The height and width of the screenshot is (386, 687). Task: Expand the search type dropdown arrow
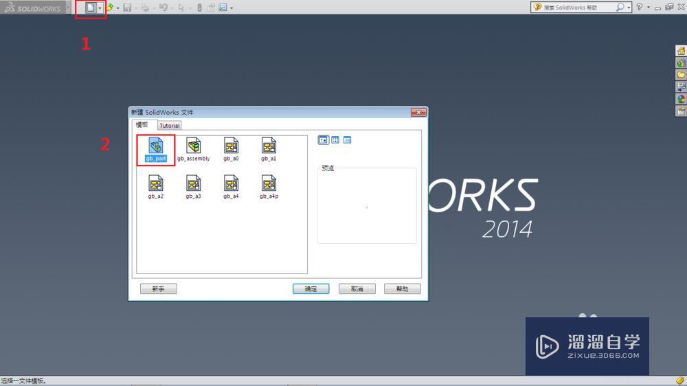click(x=629, y=8)
